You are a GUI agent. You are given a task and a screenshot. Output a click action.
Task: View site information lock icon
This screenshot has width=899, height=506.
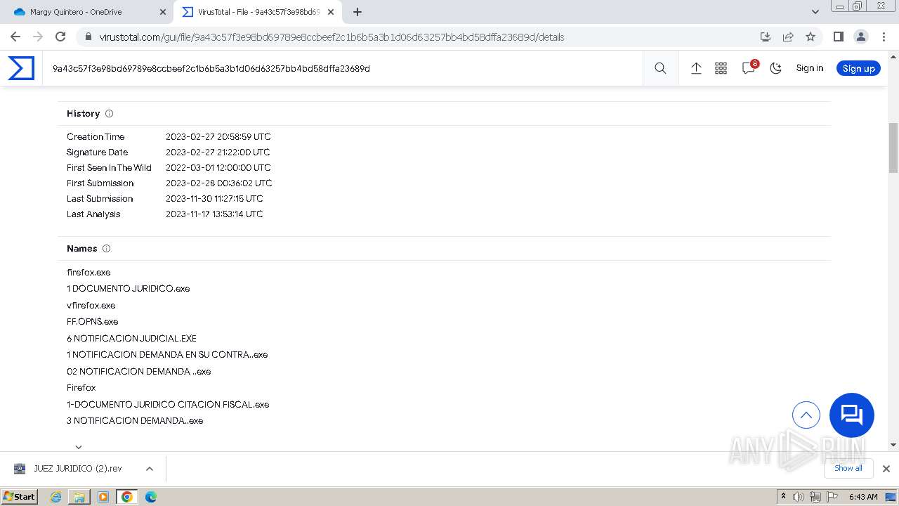[x=88, y=37]
